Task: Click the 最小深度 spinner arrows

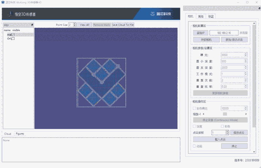Action: (246, 61)
